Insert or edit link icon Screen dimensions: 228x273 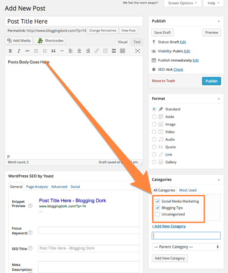[97, 51]
